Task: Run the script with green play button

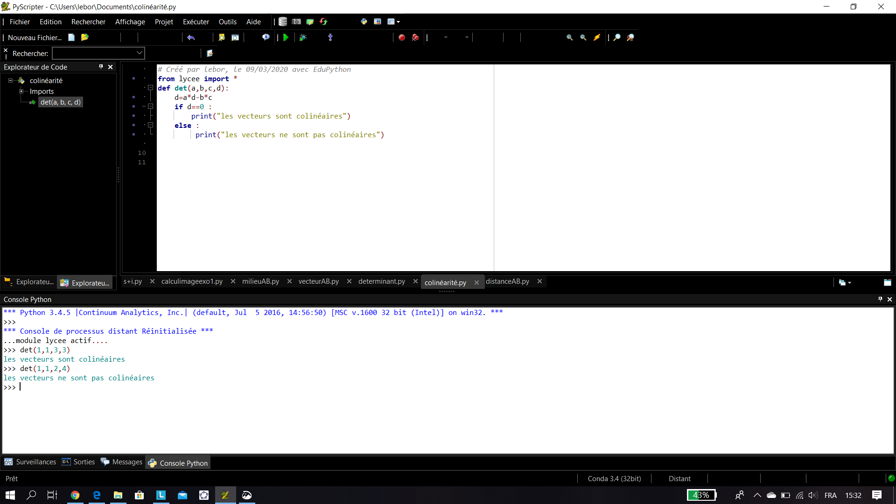Action: [x=286, y=37]
